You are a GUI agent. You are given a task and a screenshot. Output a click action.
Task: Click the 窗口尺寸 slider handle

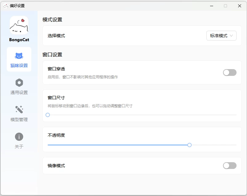[x=48, y=115]
